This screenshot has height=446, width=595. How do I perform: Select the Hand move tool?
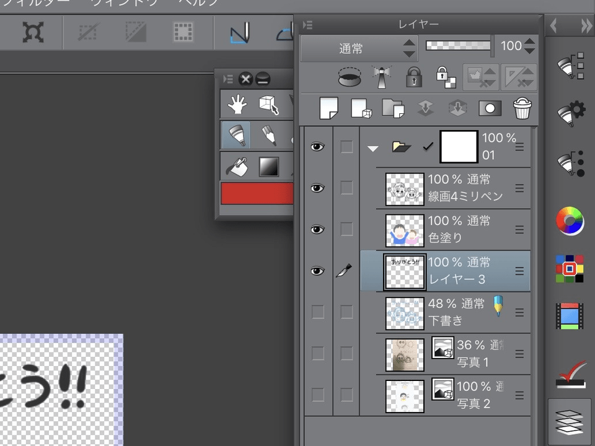(237, 105)
